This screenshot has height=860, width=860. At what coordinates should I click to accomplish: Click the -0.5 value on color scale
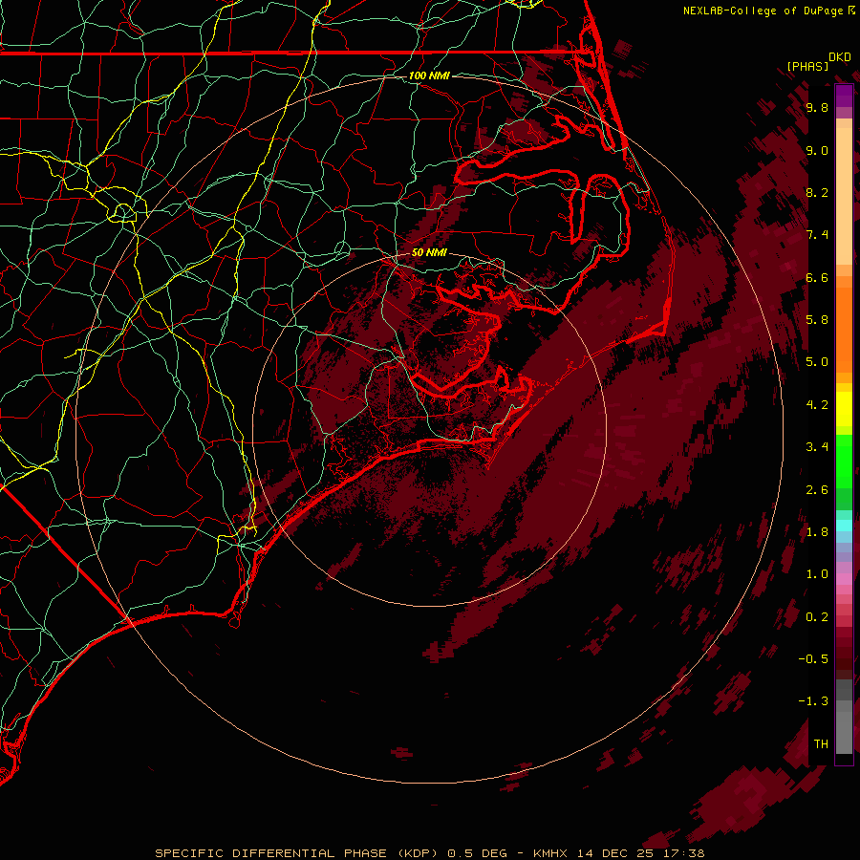pos(813,658)
